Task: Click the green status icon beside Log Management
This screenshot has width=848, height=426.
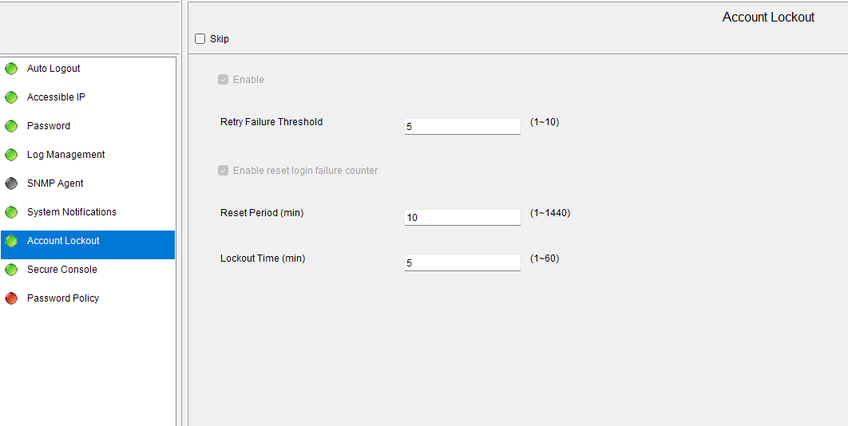Action: click(x=11, y=155)
